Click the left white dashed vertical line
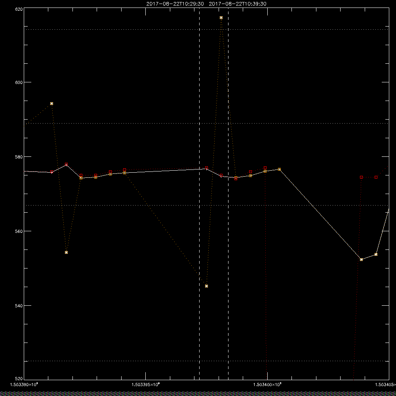The width and height of the screenshot is (396, 396). click(x=200, y=194)
